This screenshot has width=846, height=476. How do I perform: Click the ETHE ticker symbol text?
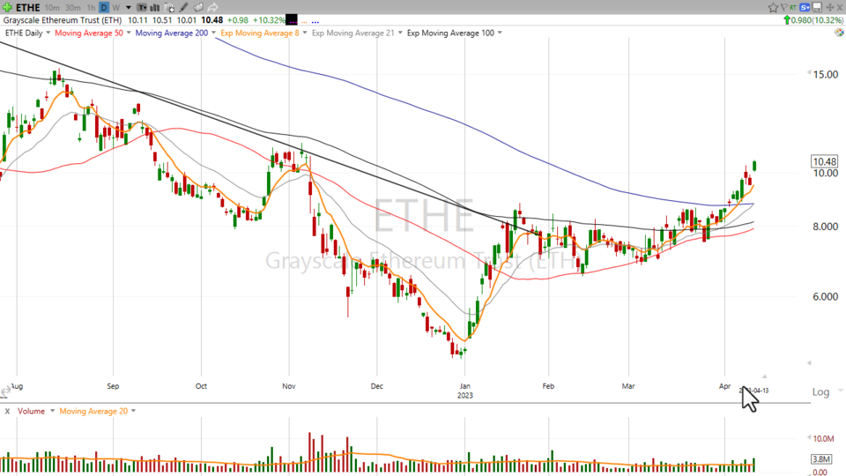coord(27,7)
